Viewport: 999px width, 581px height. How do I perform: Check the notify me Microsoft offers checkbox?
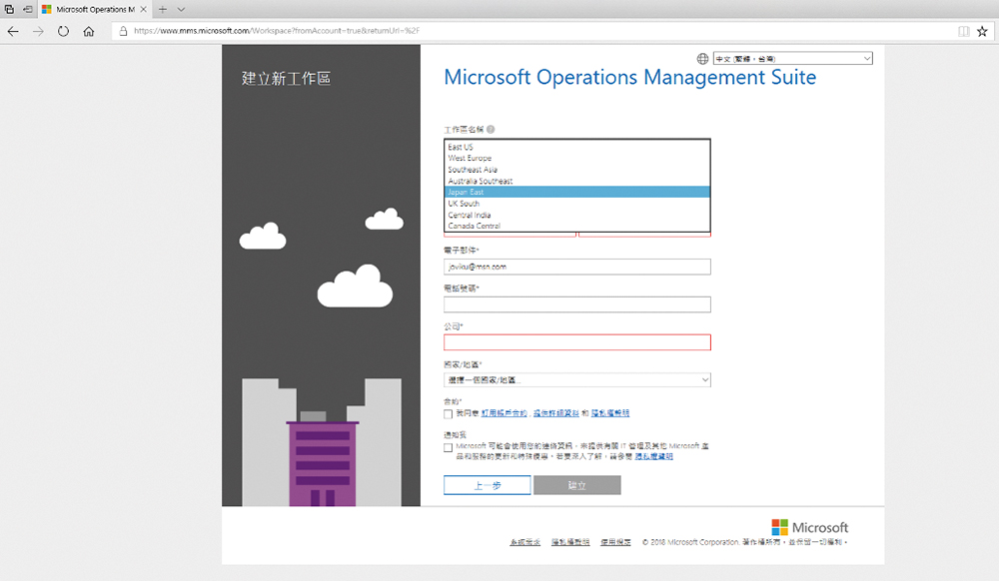coord(448,447)
